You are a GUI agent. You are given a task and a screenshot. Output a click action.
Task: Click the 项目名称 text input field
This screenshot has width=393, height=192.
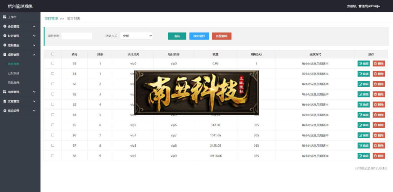coord(77,36)
